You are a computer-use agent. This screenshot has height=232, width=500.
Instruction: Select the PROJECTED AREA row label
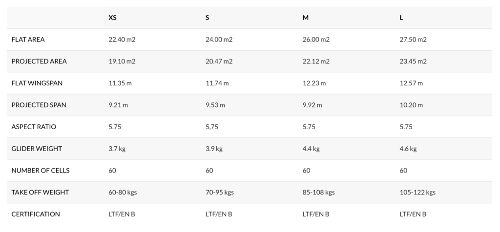(x=39, y=61)
